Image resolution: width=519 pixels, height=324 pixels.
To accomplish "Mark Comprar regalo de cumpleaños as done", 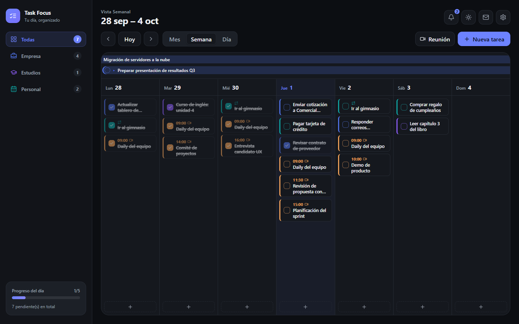I will tap(404, 107).
